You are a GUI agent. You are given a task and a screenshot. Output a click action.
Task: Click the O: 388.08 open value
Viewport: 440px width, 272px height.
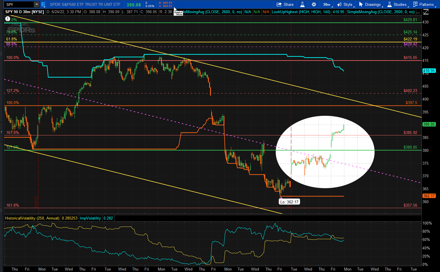(92, 12)
